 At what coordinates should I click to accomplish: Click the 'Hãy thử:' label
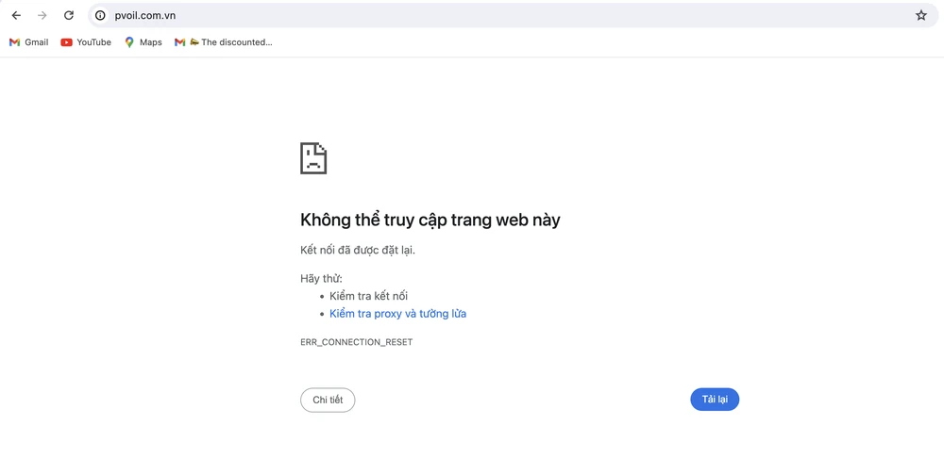[322, 279]
